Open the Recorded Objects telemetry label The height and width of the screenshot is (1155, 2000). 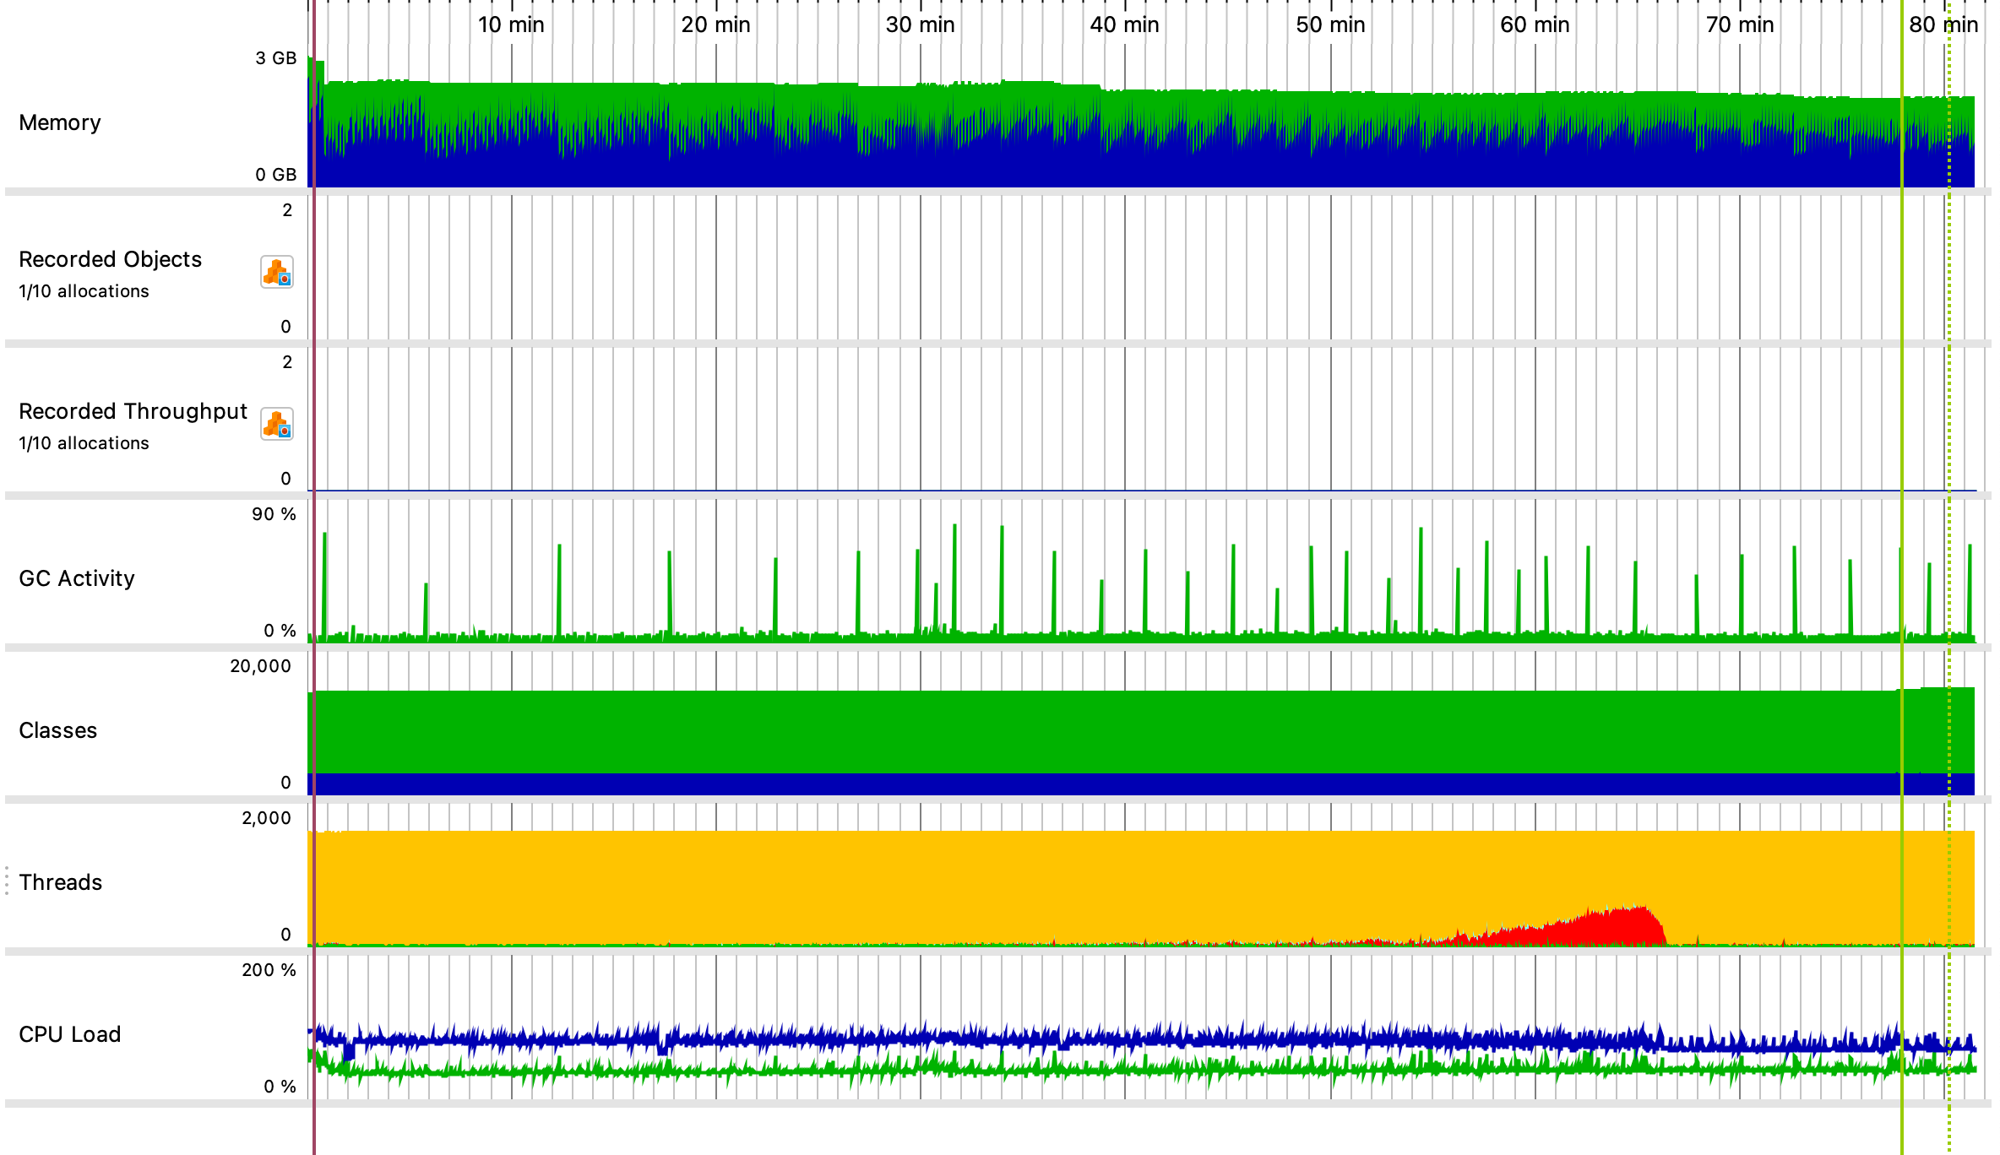110,259
